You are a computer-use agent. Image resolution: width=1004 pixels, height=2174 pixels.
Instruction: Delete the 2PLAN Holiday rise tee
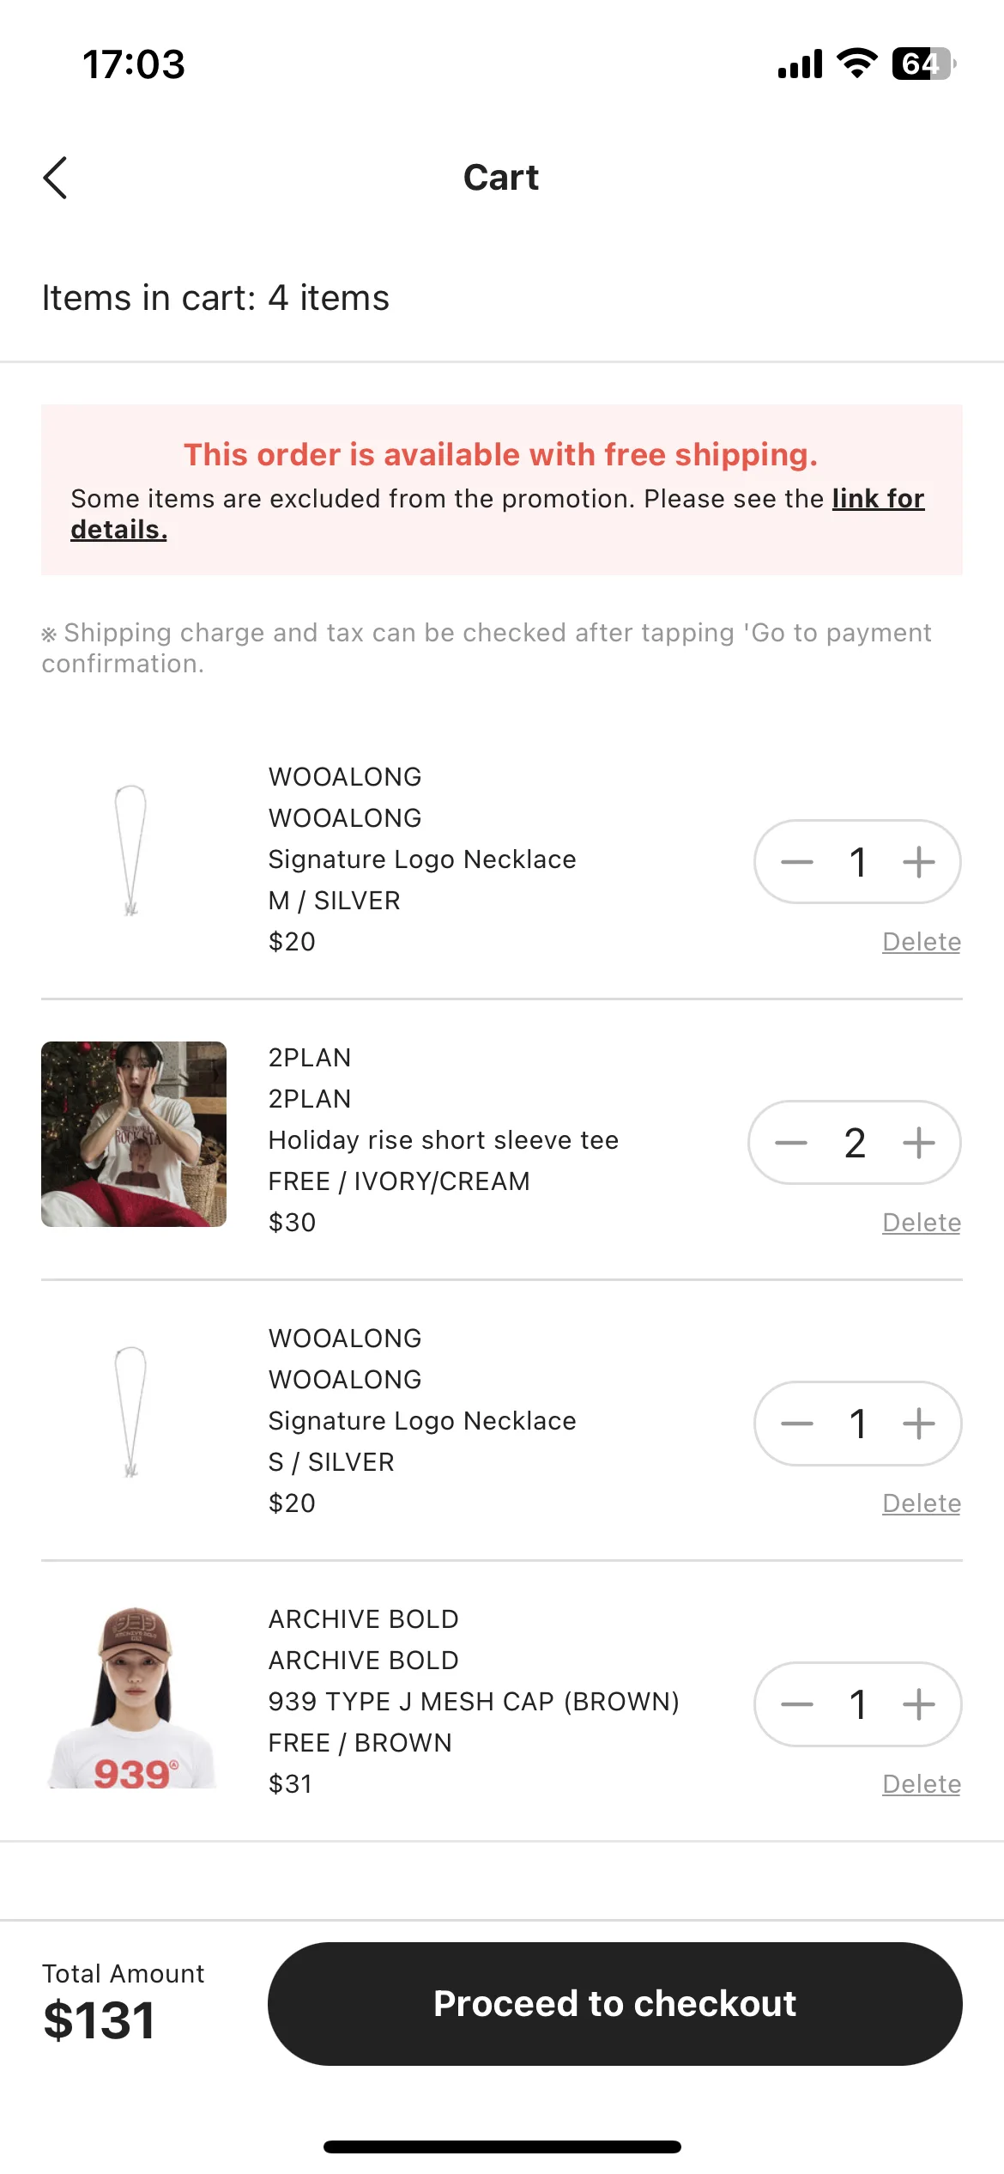tap(922, 1223)
